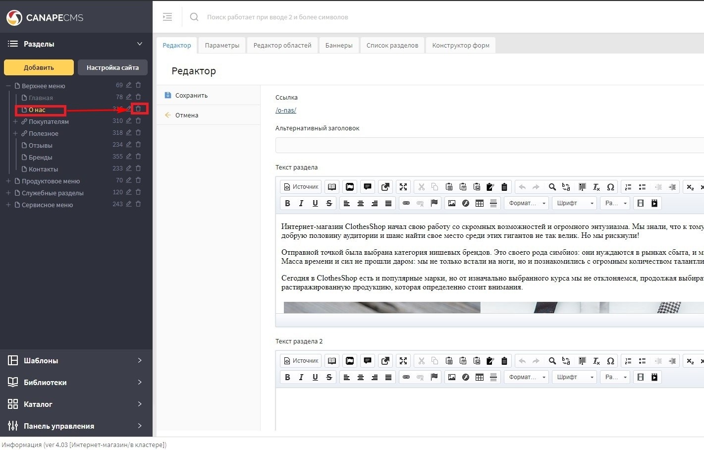Screen dimensions: 704x450
Task: Maximize the first 'Текст раздела' editor
Action: pos(403,187)
